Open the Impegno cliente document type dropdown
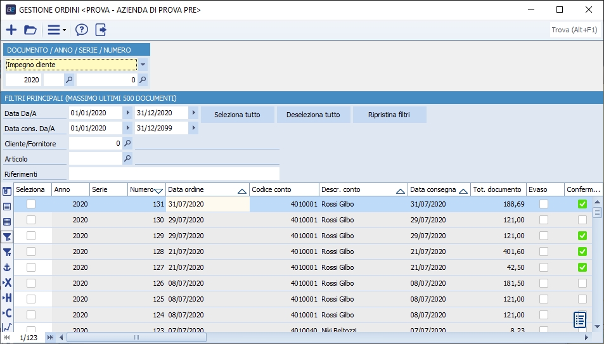 point(143,65)
